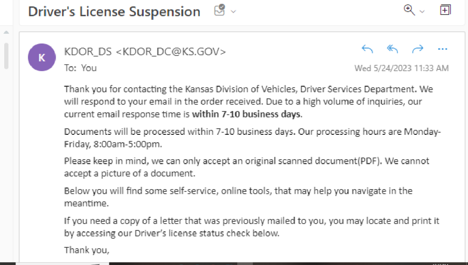This screenshot has height=265, width=468.
Task: Click the "You" recipient in the To line
Action: coord(89,68)
